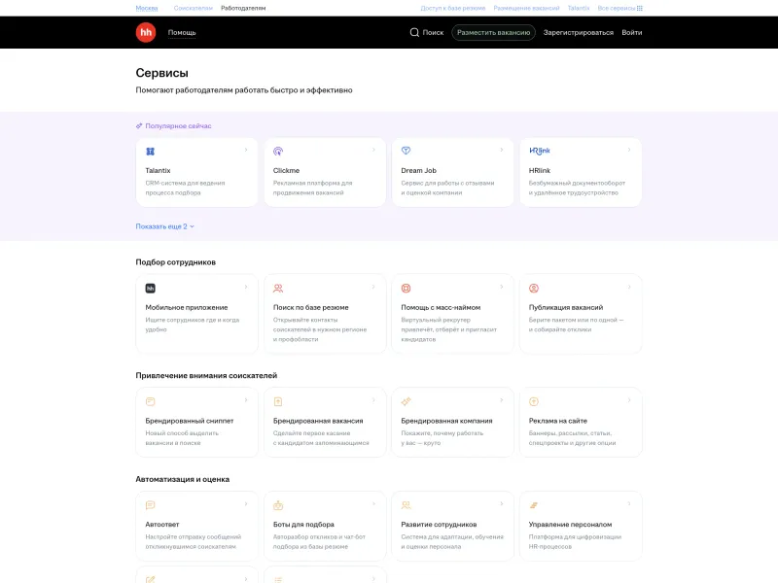Open Мобильное приложение card chevron
Screen dimensions: 778x583
pyautogui.click(x=246, y=287)
